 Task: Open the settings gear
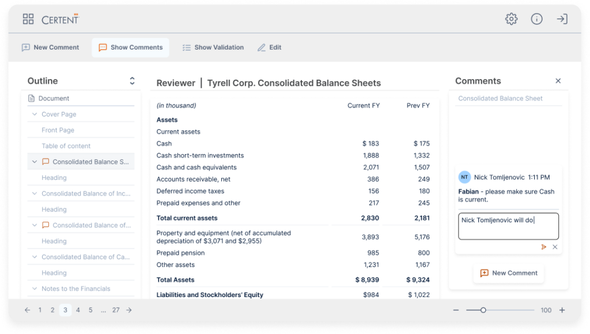point(511,18)
